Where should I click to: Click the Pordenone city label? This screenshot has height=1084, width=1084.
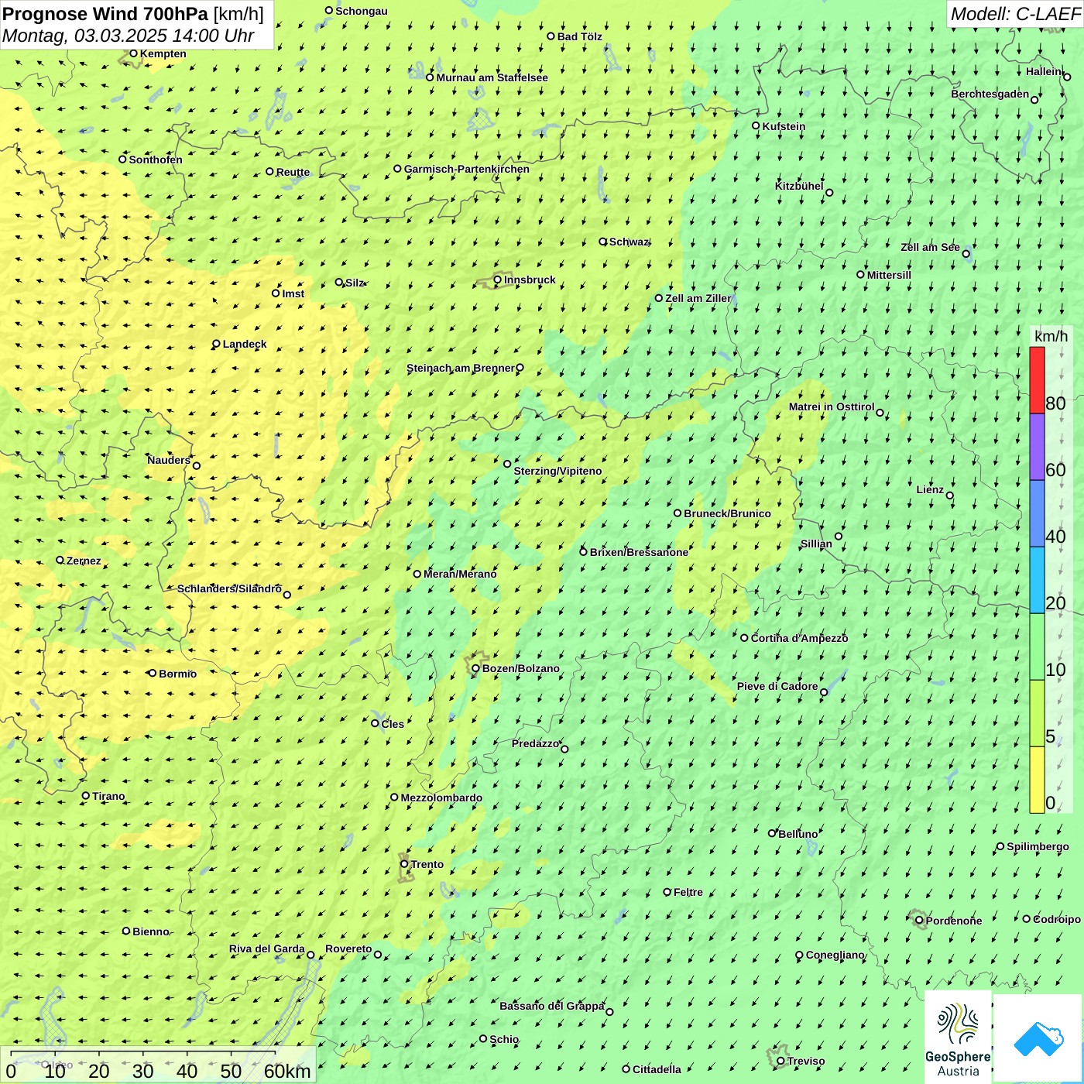click(954, 921)
